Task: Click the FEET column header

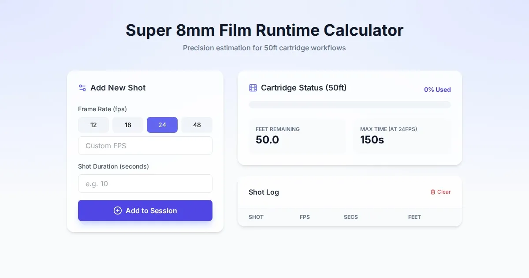Action: tap(414, 217)
